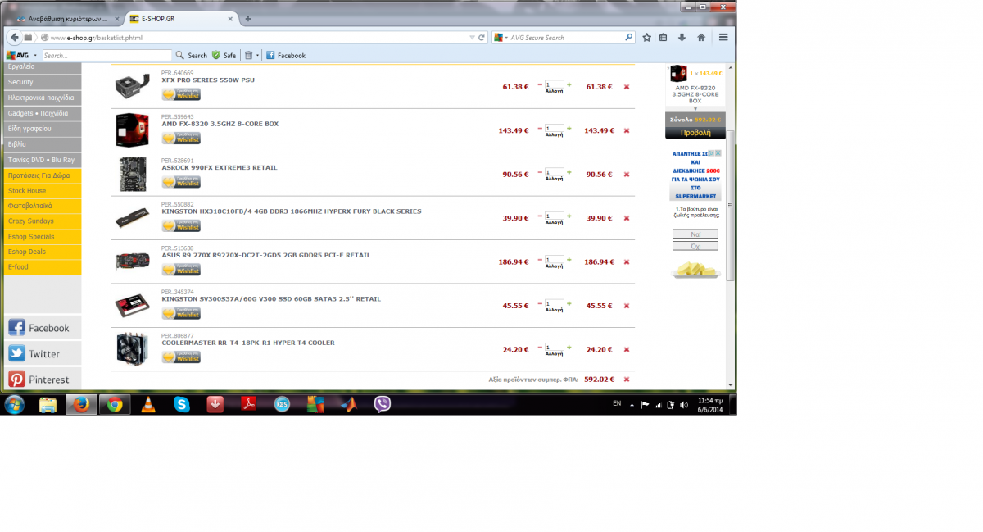The image size is (983, 532).
Task: Open the e-shop Facebook page button
Action: click(43, 328)
